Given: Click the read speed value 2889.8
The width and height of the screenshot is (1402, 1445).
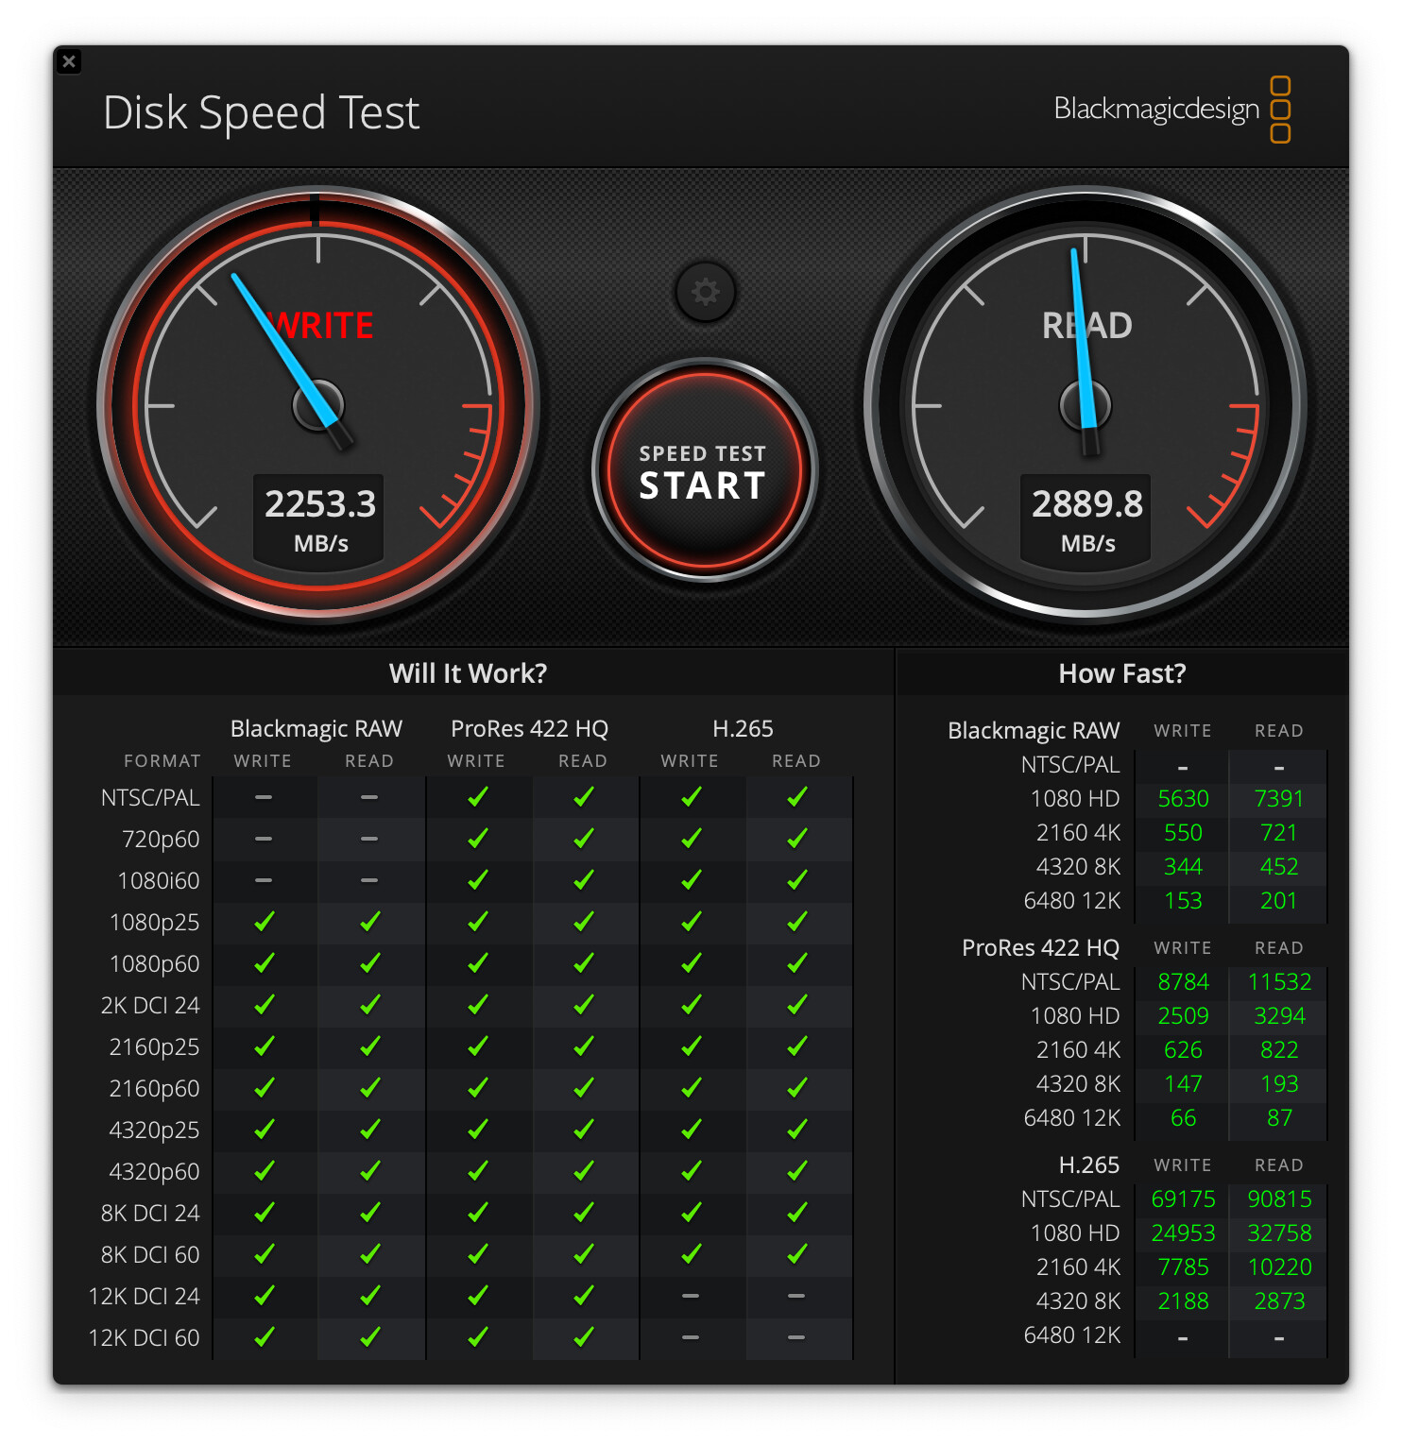Looking at the screenshot, I should click(x=1086, y=503).
